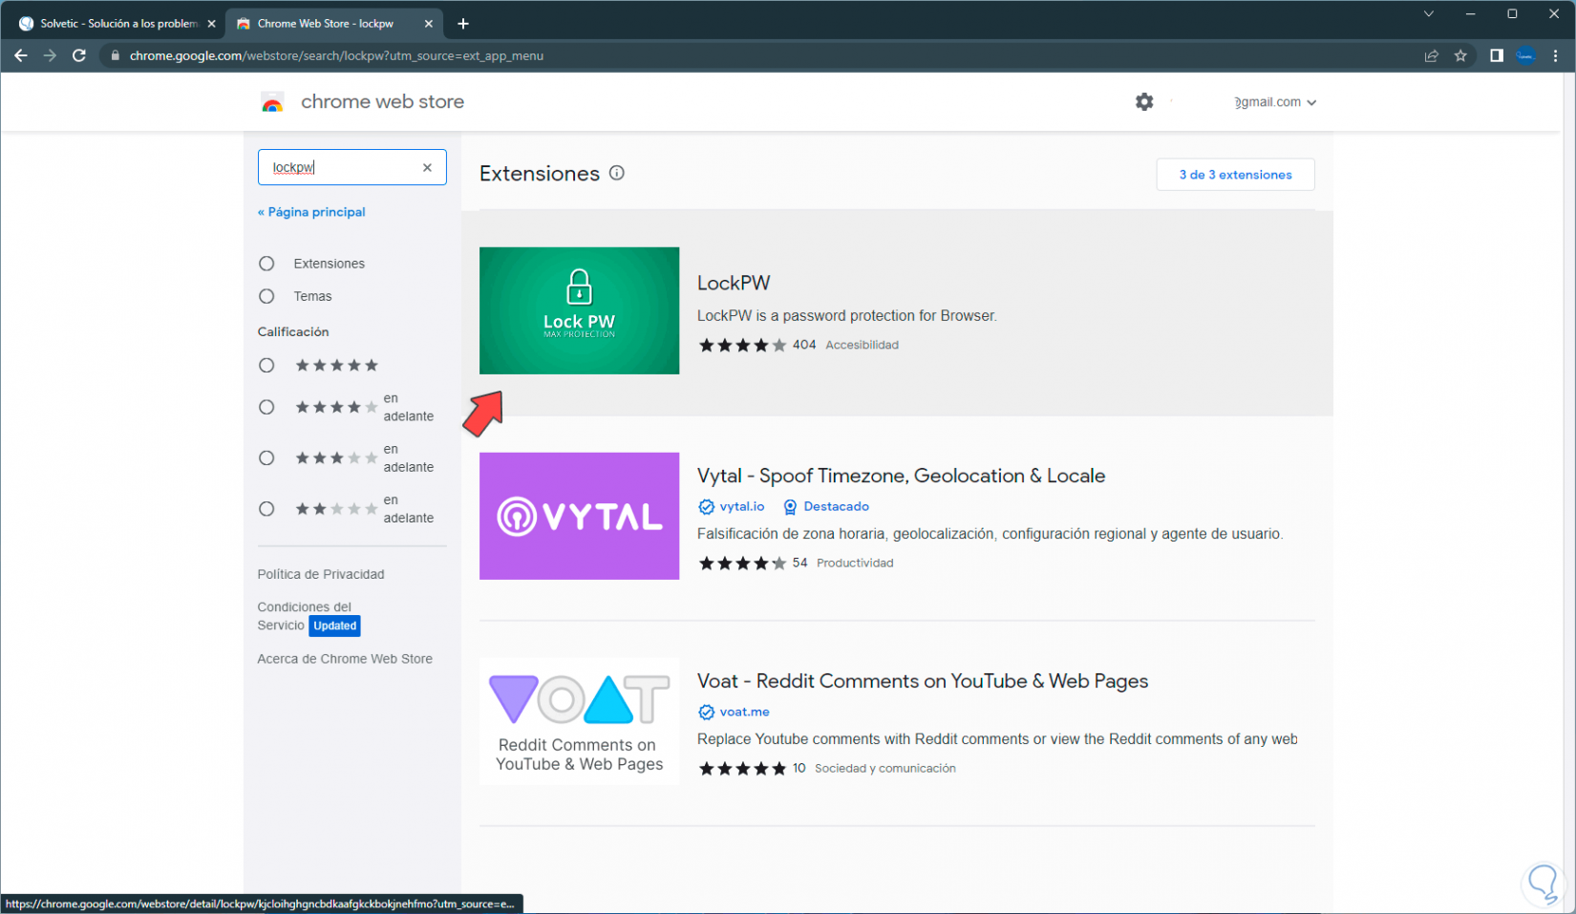Open Política de Privacidad link
Screen dimensions: 1576x914
(x=321, y=574)
